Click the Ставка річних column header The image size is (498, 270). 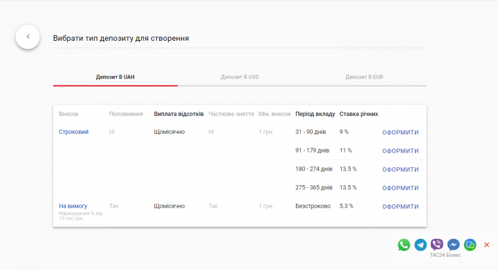[358, 114]
